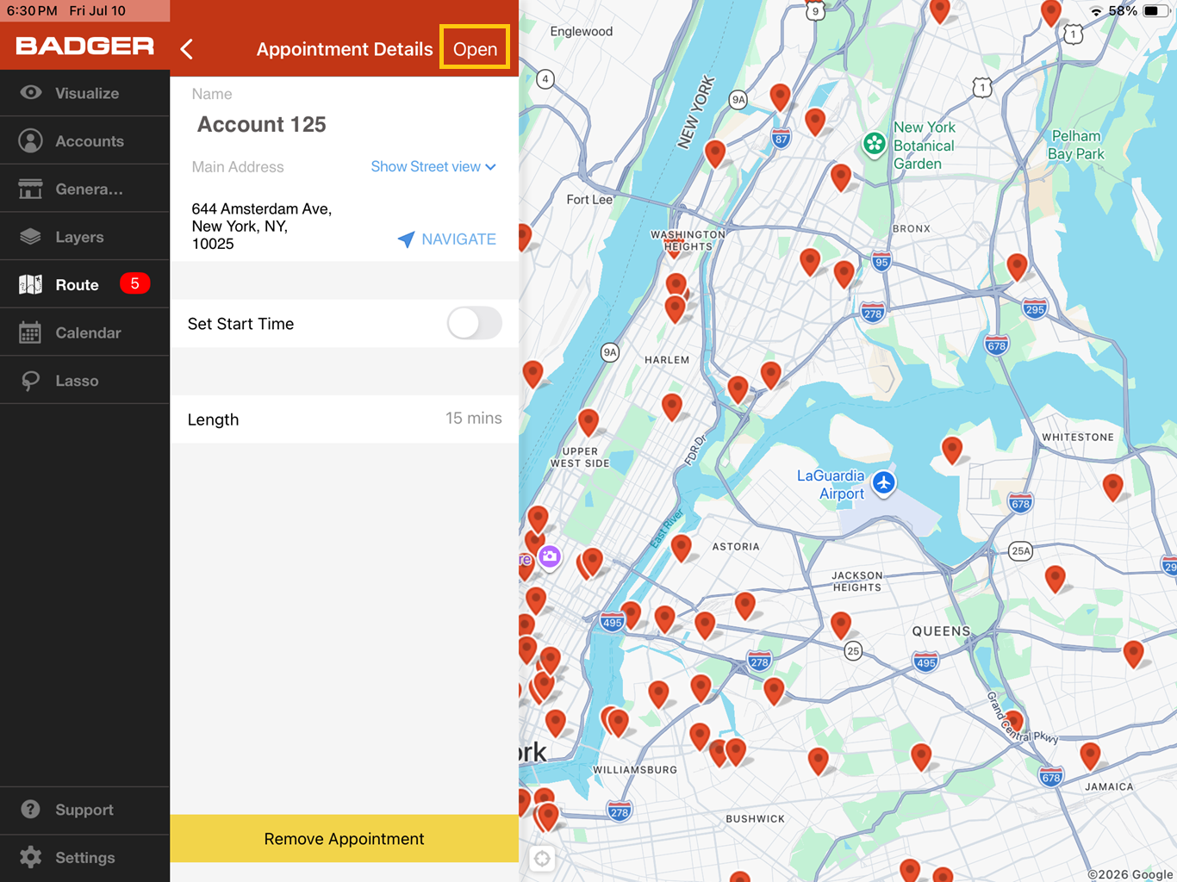Tap the HARLEM map label
Image resolution: width=1177 pixels, height=882 pixels.
[x=667, y=359]
